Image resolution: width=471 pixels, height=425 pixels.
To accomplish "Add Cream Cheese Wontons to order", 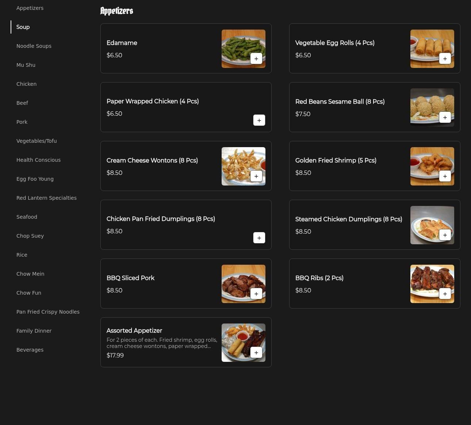I will click(x=256, y=176).
